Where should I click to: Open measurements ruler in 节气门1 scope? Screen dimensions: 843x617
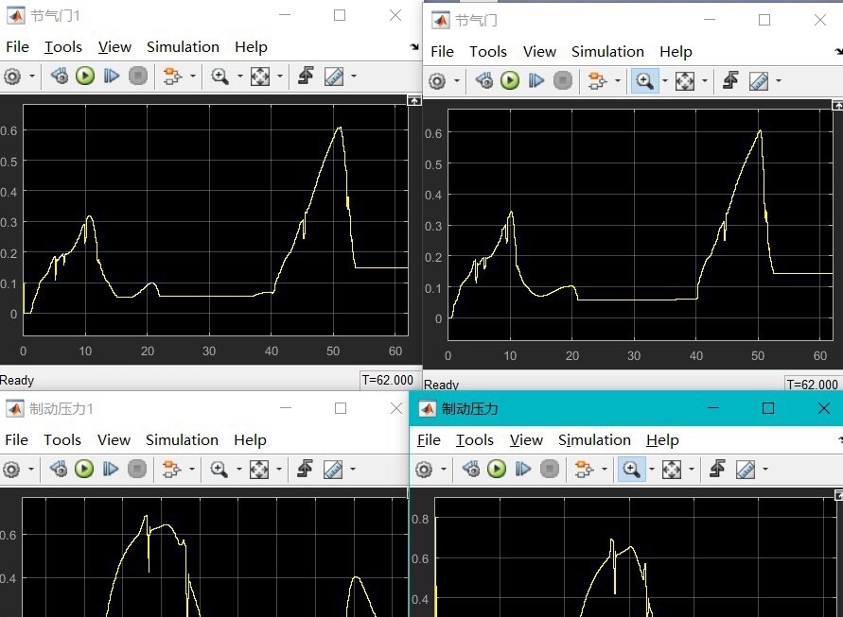[x=334, y=77]
